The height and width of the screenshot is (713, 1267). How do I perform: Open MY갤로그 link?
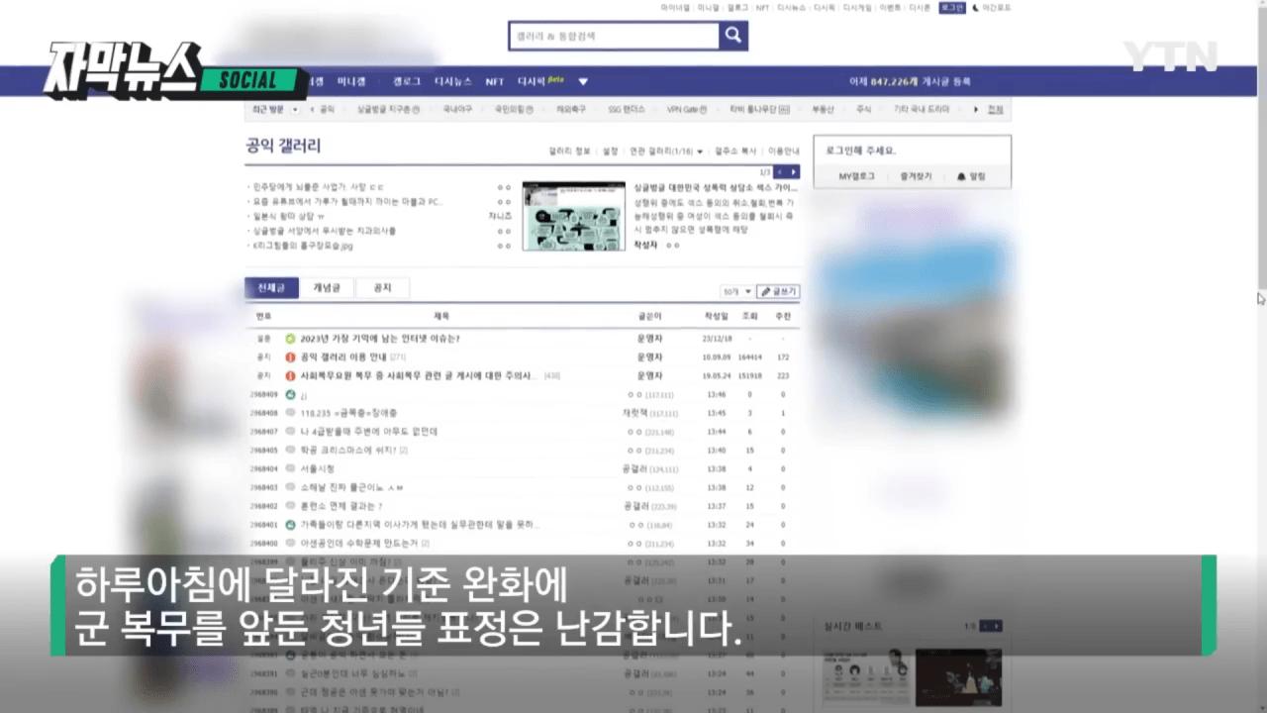[x=859, y=176]
